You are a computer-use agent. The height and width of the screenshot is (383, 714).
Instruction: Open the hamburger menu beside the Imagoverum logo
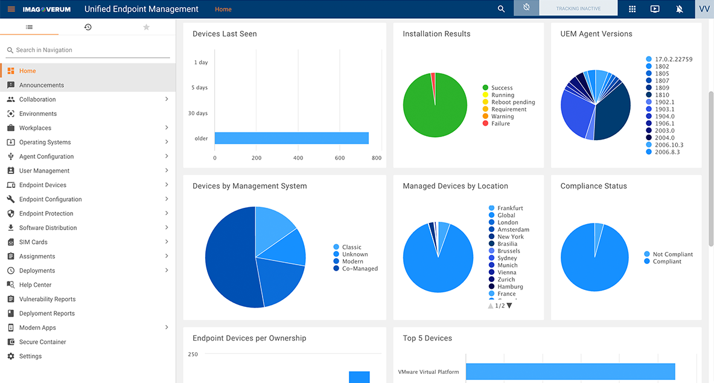click(x=11, y=8)
